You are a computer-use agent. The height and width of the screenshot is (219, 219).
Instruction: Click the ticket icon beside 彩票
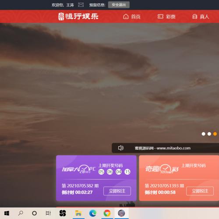pyautogui.click(x=160, y=17)
